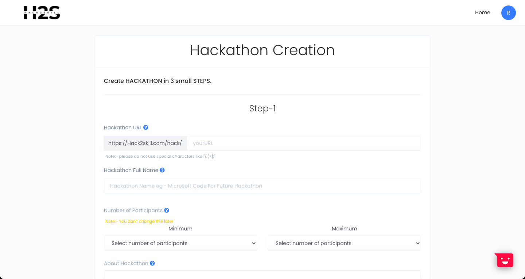This screenshot has height=279, width=525.
Task: Click the Hackathon Full Name label
Action: [x=131, y=170]
